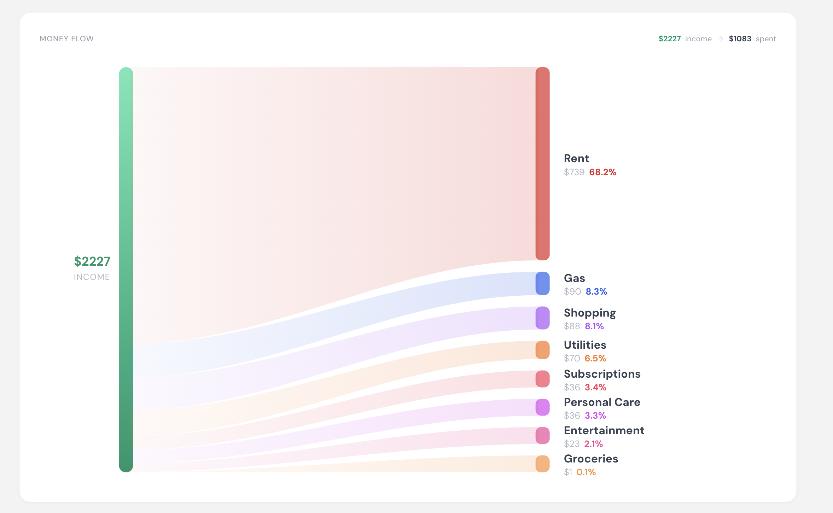
Task: Click the pink Subscriptions node marker
Action: click(x=542, y=378)
